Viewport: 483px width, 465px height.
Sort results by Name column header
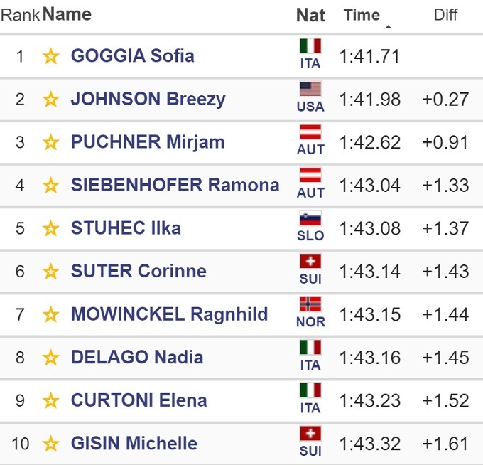pyautogui.click(x=67, y=14)
